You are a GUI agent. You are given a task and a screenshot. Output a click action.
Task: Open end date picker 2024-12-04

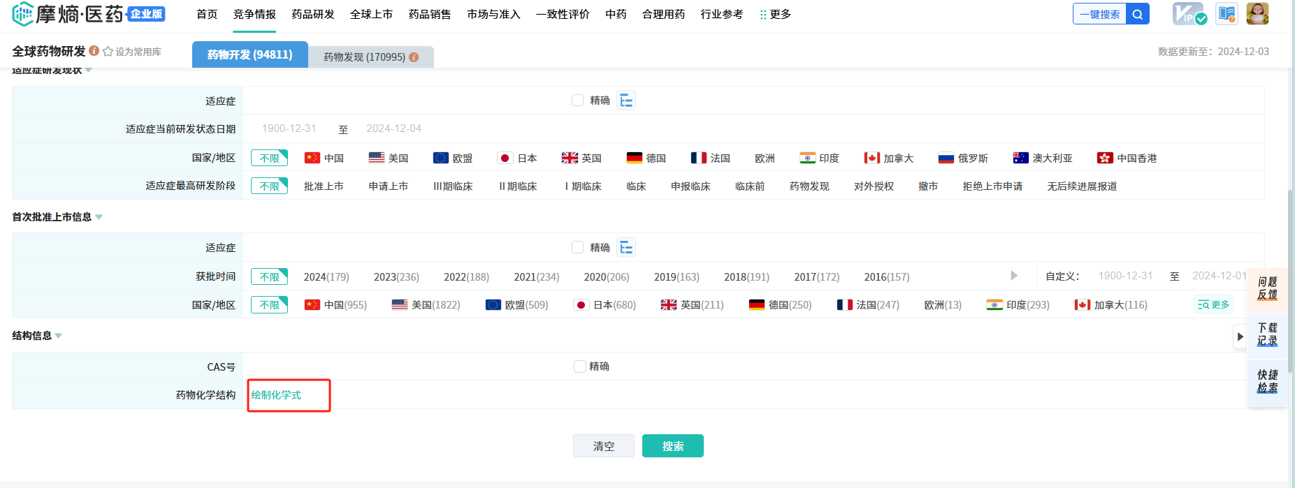tap(393, 128)
